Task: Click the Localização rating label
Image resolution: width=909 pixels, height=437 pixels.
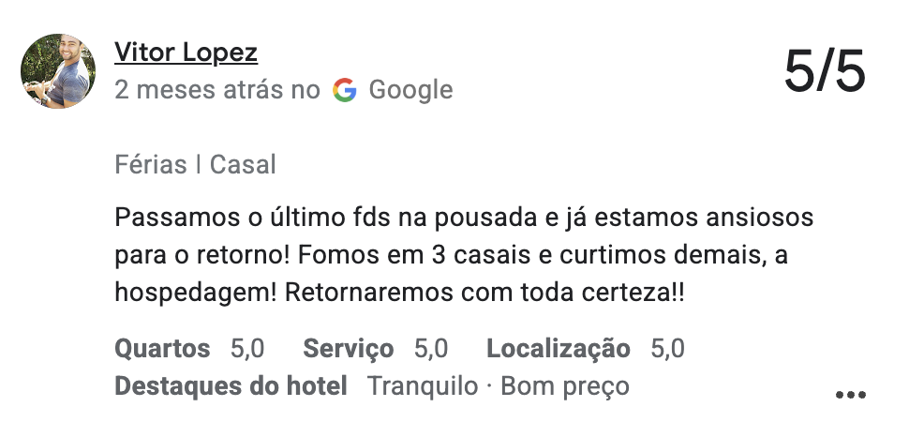Action: pyautogui.click(x=559, y=350)
